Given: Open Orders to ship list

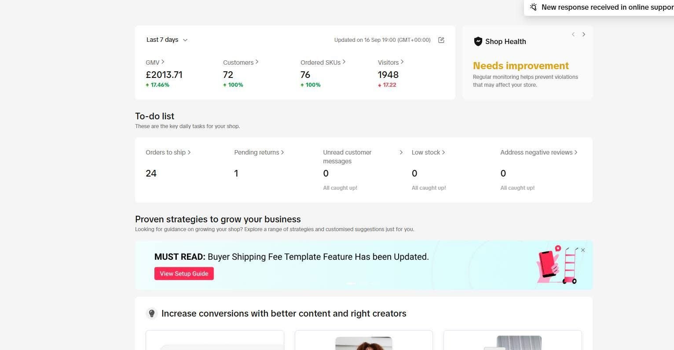Looking at the screenshot, I should pyautogui.click(x=168, y=152).
